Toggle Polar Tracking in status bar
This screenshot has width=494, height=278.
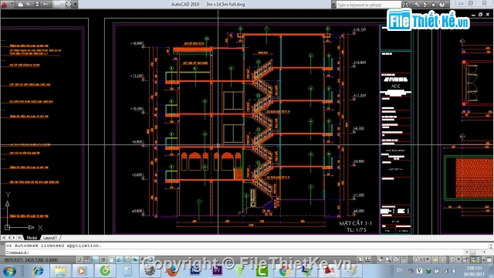(103, 259)
